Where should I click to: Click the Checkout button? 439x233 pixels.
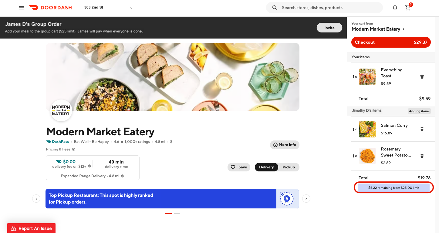pyautogui.click(x=391, y=42)
